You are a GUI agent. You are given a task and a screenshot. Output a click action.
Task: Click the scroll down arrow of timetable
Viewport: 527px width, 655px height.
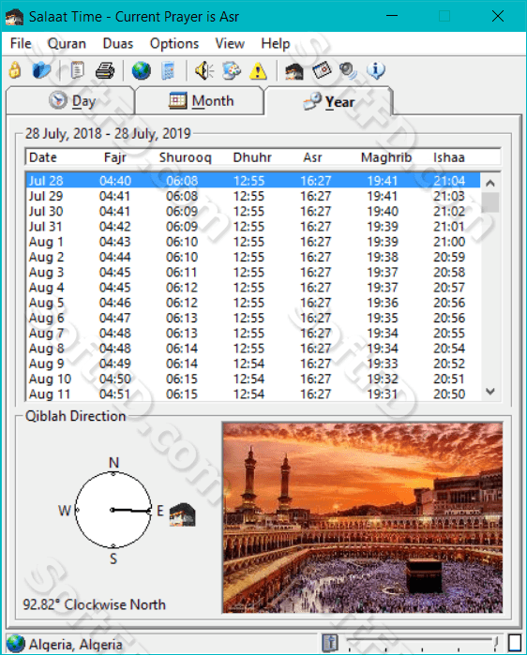(x=490, y=392)
